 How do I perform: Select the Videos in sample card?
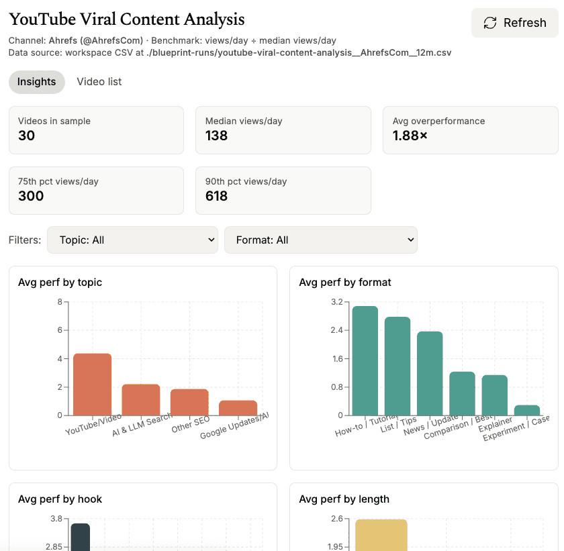pos(97,130)
